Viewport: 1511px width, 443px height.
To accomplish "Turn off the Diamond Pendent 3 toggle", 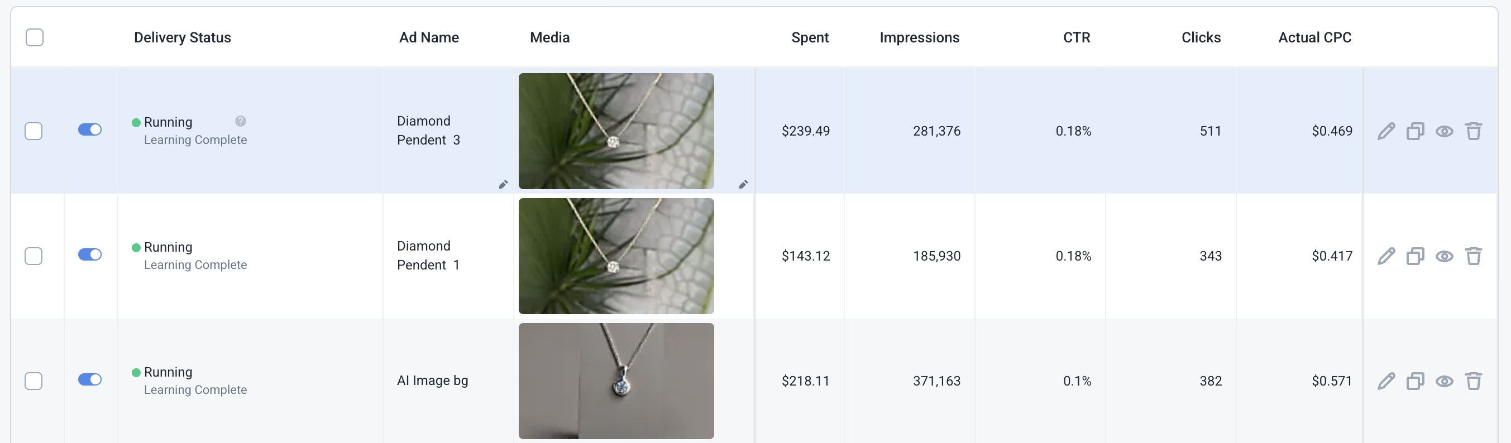I will click(x=90, y=129).
